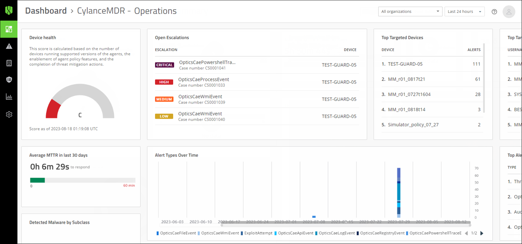Toggle OpticsCaeApiEvent legend item
Image resolution: width=522 pixels, height=244 pixels.
pos(294,233)
